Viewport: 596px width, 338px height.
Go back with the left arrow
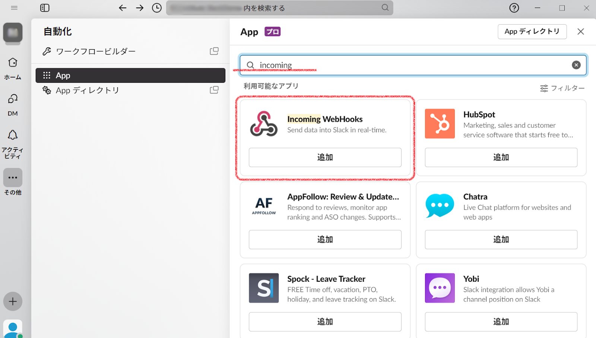point(123,8)
